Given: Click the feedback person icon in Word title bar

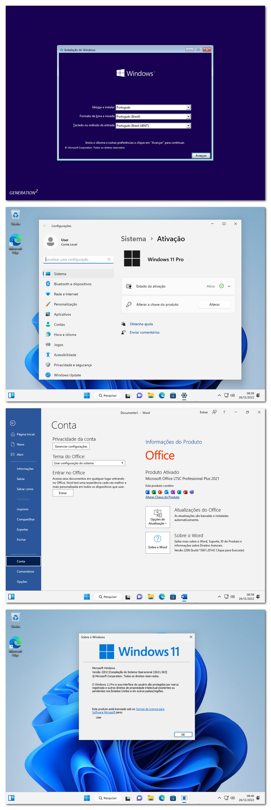Looking at the screenshot, I should (x=214, y=413).
